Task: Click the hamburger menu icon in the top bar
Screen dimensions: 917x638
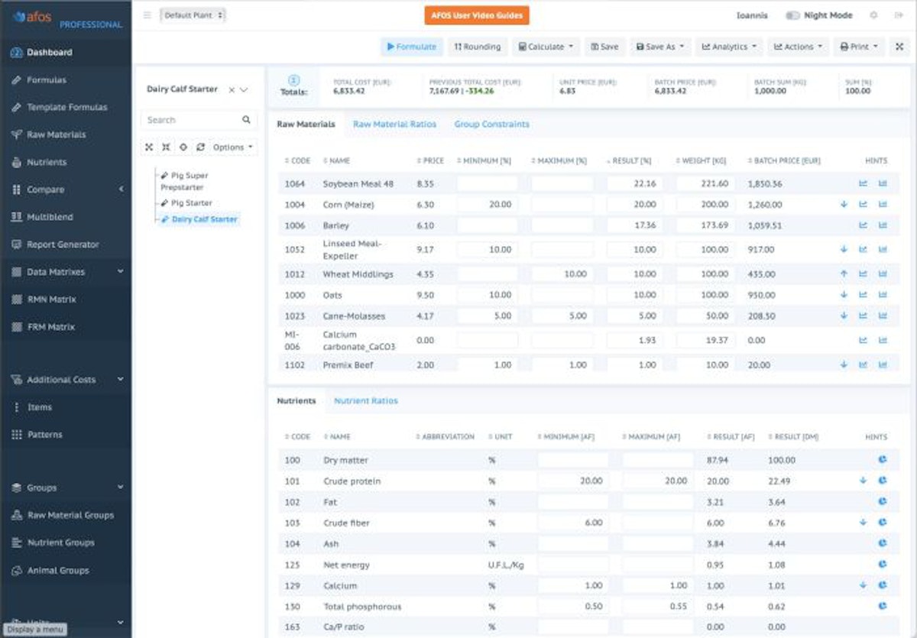Action: (147, 15)
